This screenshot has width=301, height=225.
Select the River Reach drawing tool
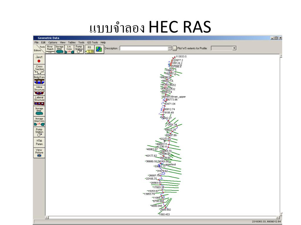[x=50, y=49]
